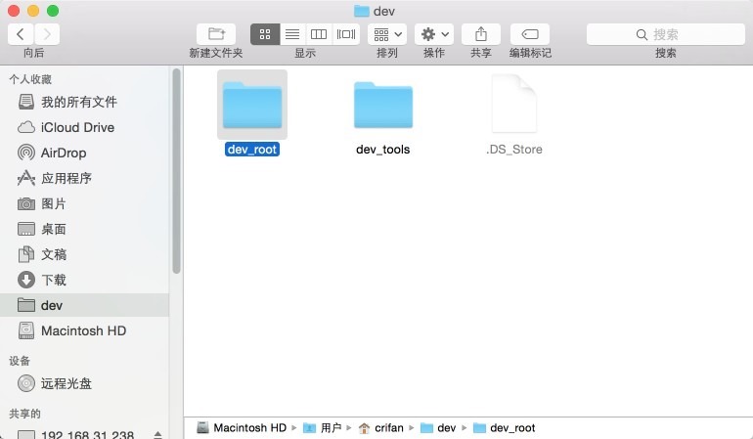This screenshot has height=439, width=753.
Task: Switch to Cover Flow view mode
Action: pos(346,34)
